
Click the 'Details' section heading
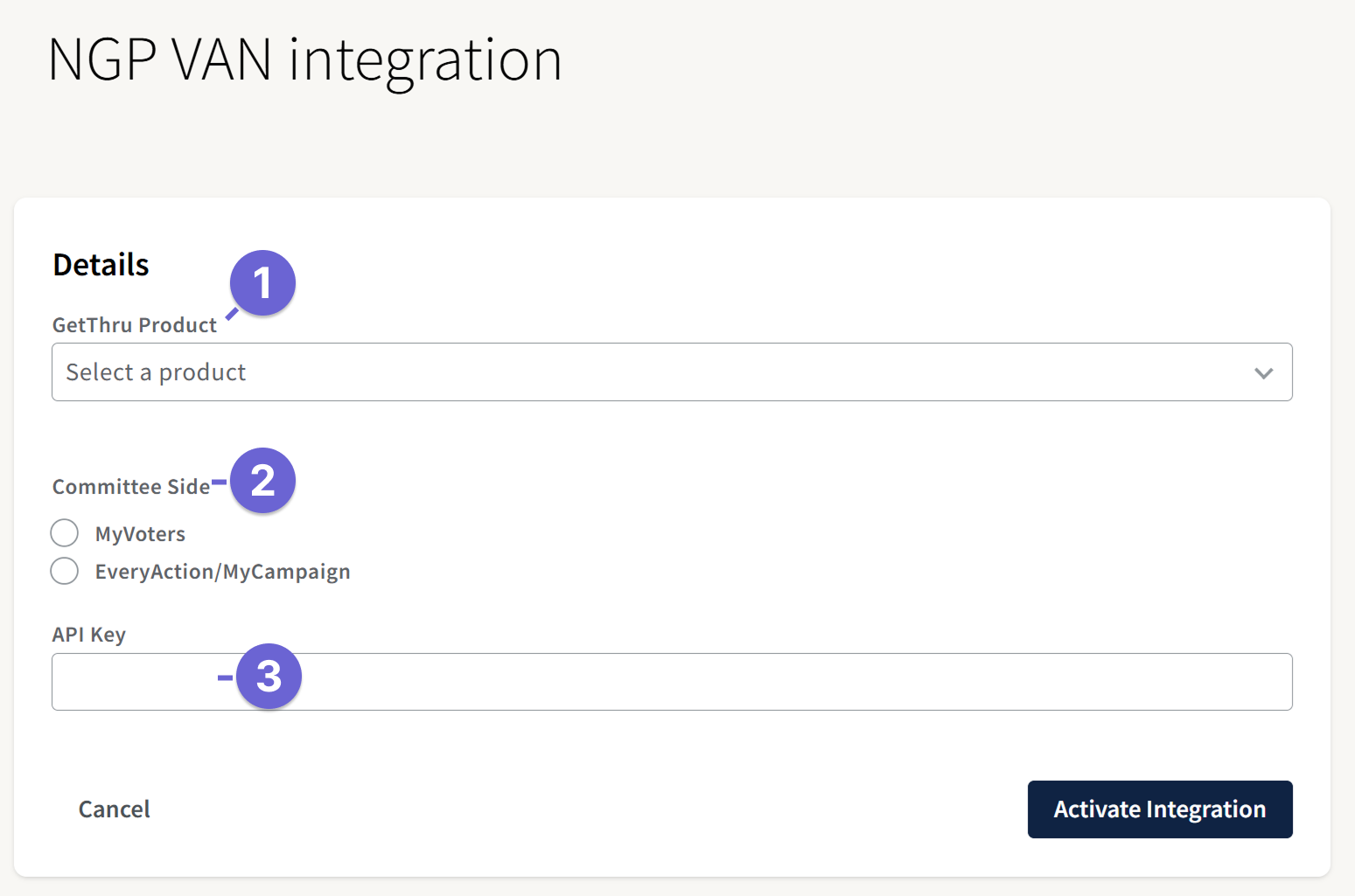coord(101,265)
